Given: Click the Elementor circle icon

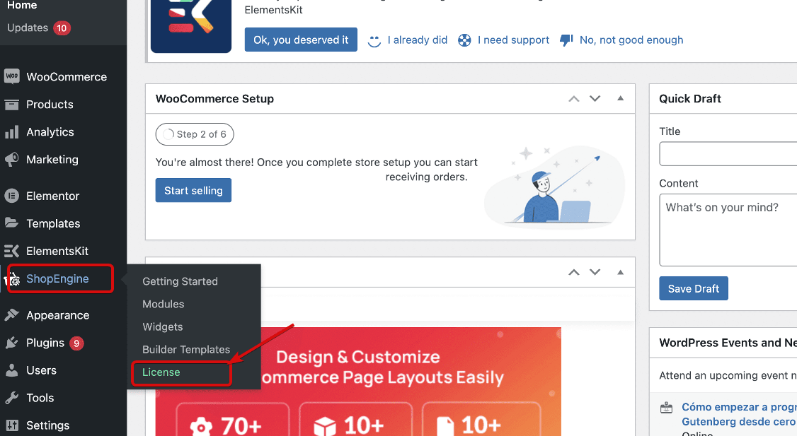Looking at the screenshot, I should click(x=12, y=196).
